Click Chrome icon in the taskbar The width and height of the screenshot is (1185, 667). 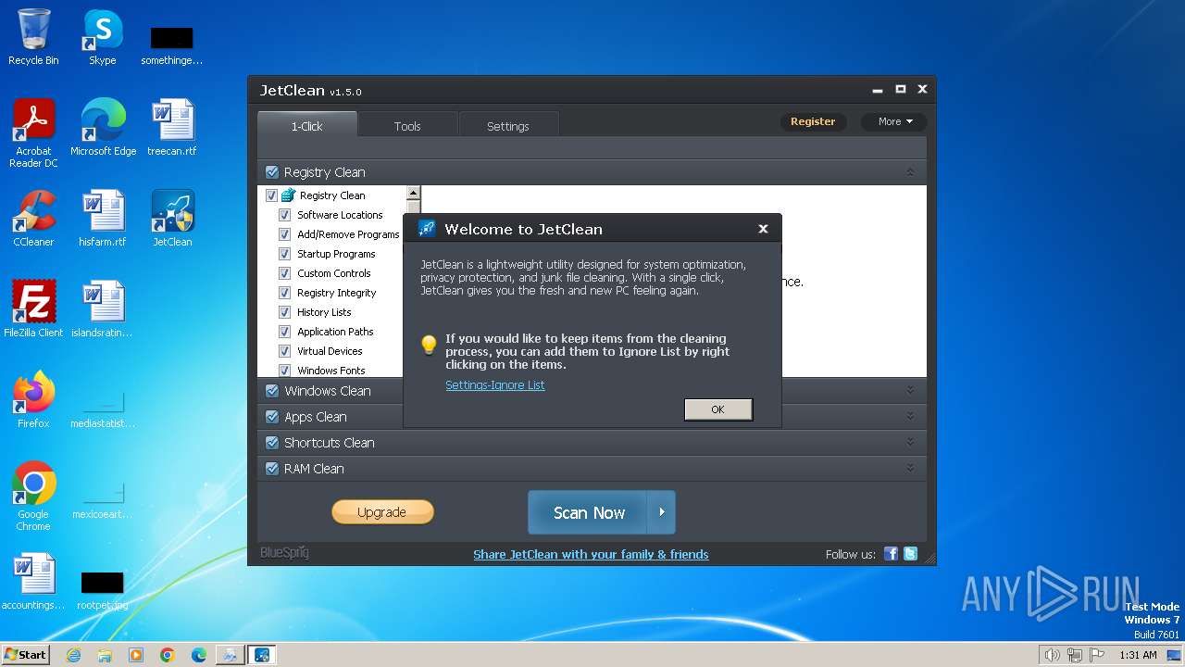[168, 655]
